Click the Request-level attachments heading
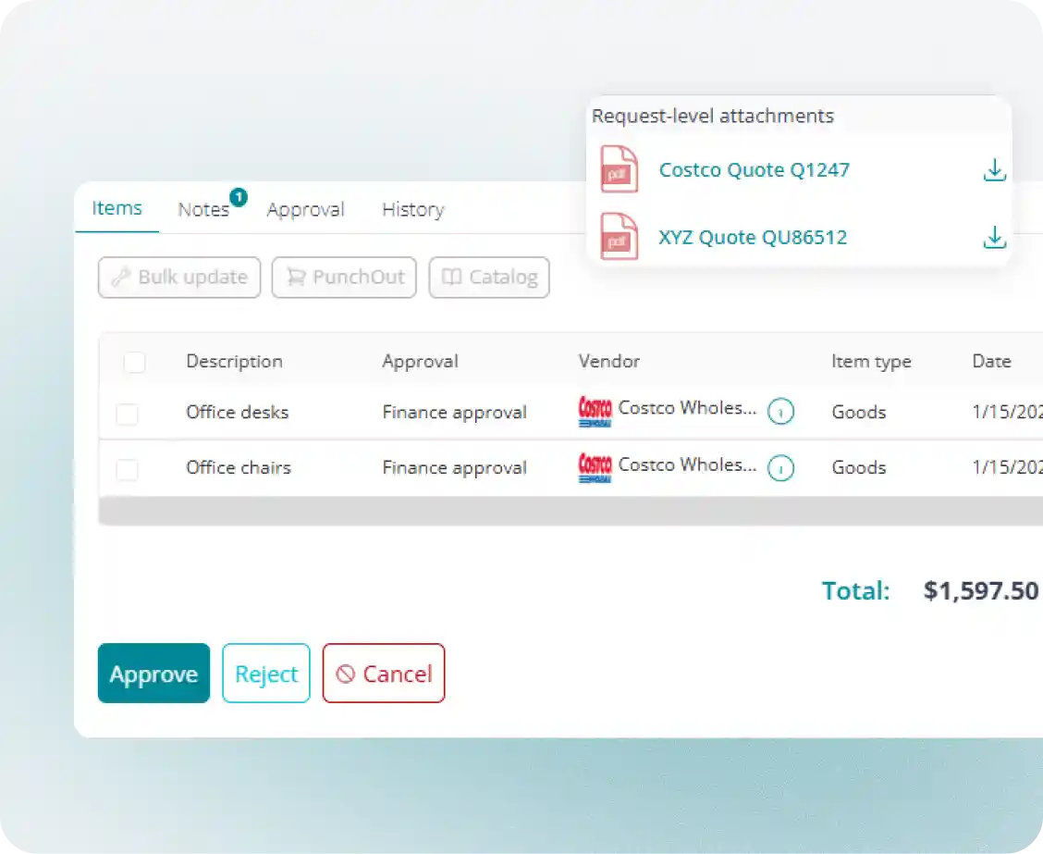This screenshot has width=1043, height=854. coord(712,116)
